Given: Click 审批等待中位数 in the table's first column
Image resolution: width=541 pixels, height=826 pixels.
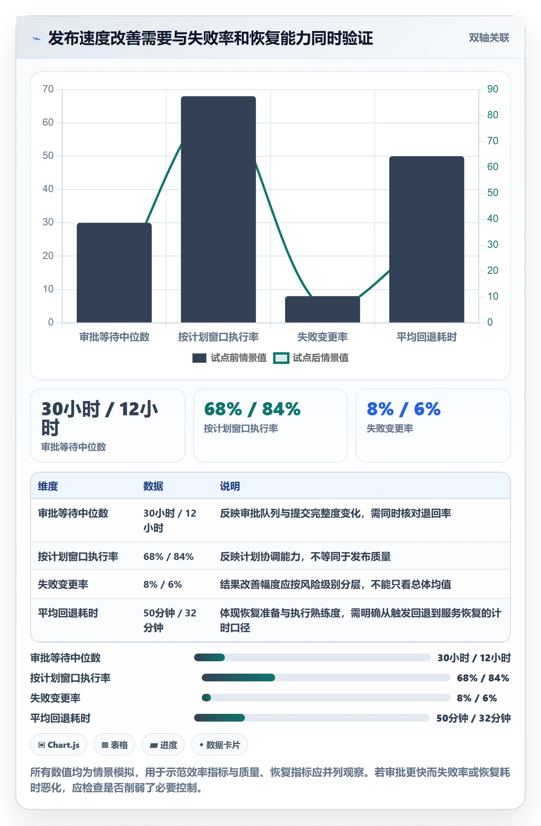Looking at the screenshot, I should pos(73,514).
